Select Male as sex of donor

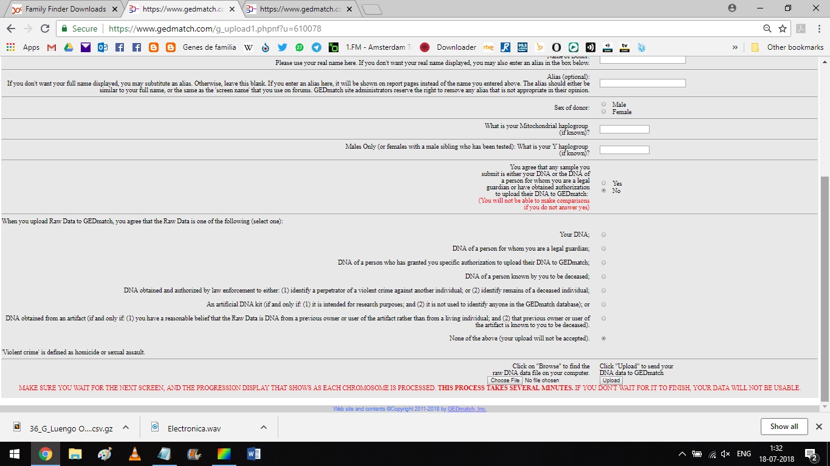click(603, 104)
